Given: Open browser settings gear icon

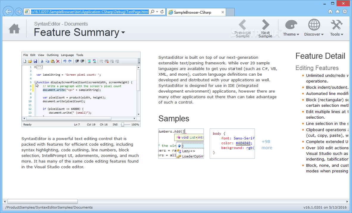Looking at the screenshot, I should [x=345, y=11].
